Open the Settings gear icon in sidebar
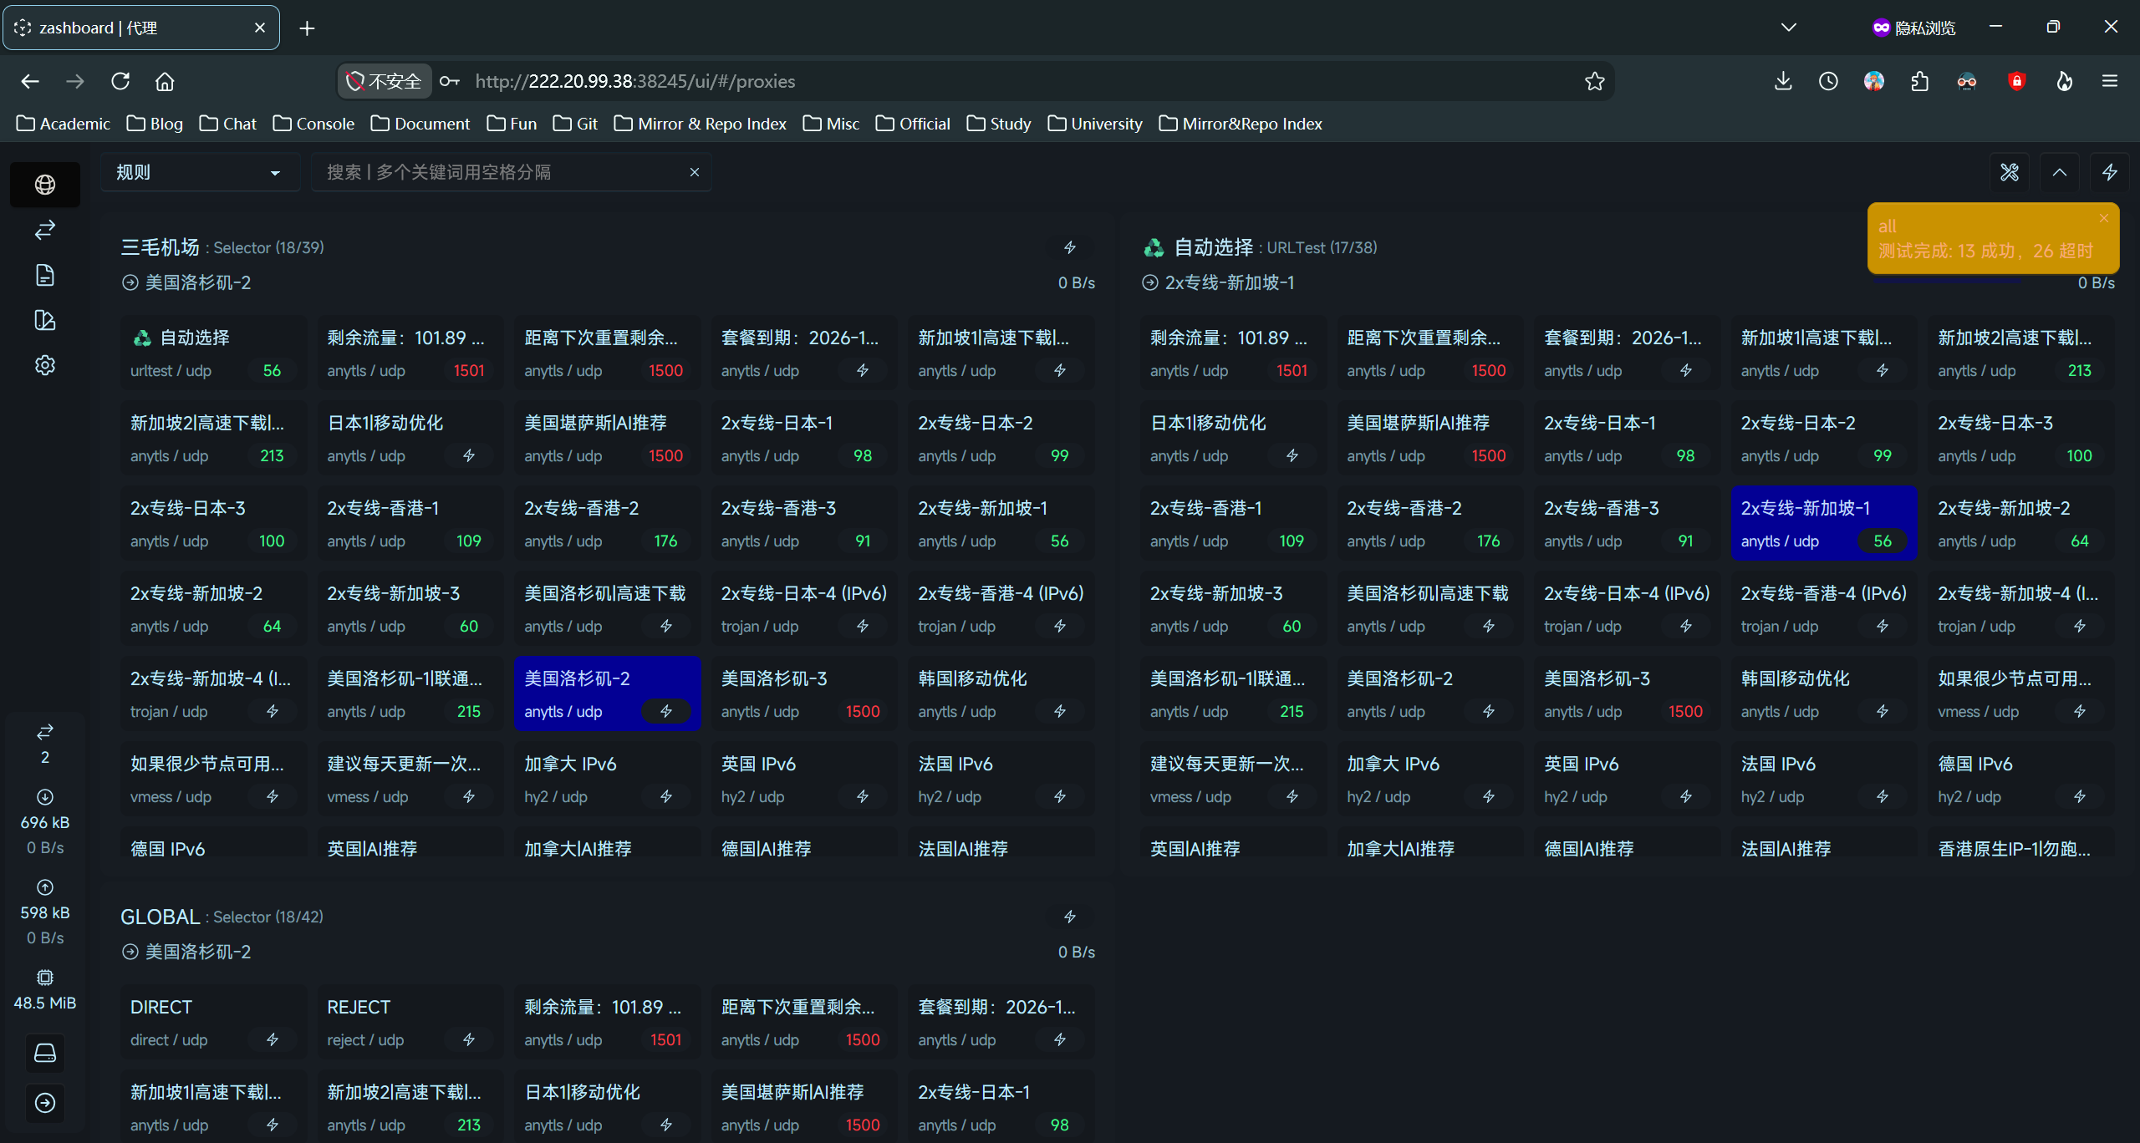 [45, 365]
